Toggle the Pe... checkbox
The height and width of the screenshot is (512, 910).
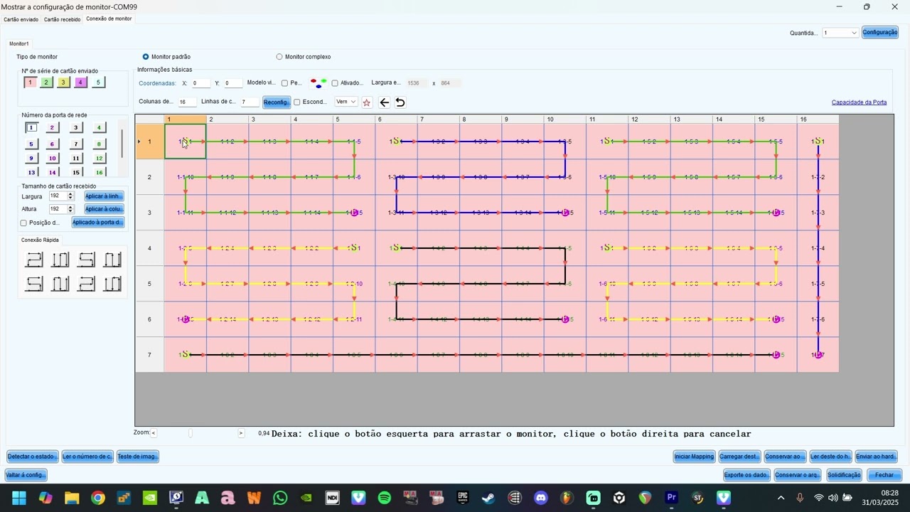pos(285,83)
